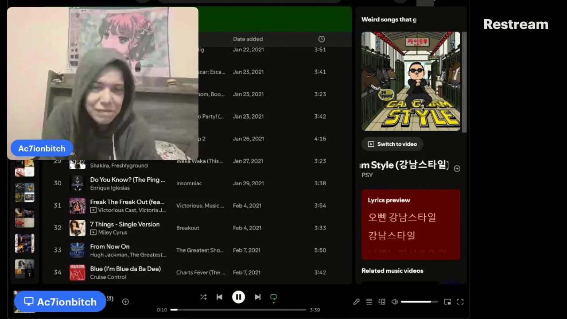Open the Enrique Iglesias artist link
Image resolution: width=567 pixels, height=319 pixels.
click(110, 188)
